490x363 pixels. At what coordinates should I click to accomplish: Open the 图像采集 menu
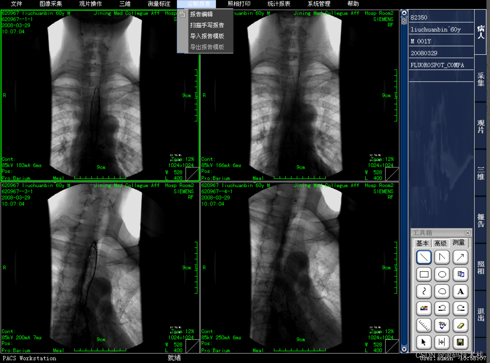pyautogui.click(x=51, y=4)
